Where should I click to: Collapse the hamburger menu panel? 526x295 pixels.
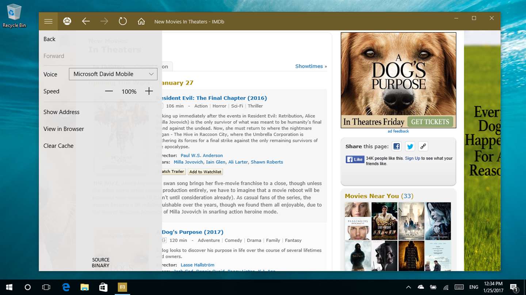tap(48, 21)
